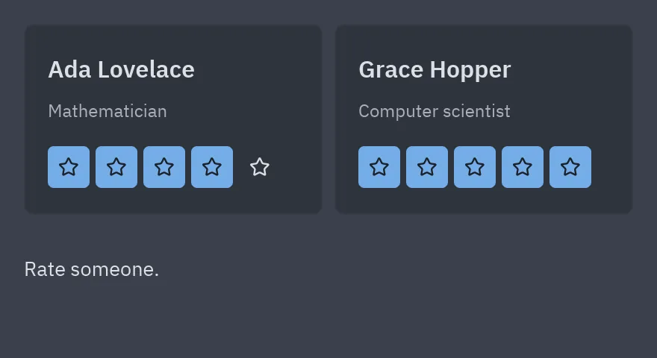Rate Grace Hopper one star

coord(379,167)
